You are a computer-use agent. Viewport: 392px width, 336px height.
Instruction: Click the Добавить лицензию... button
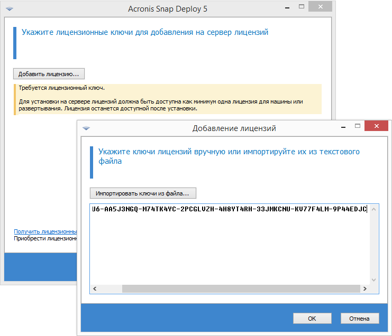(49, 74)
